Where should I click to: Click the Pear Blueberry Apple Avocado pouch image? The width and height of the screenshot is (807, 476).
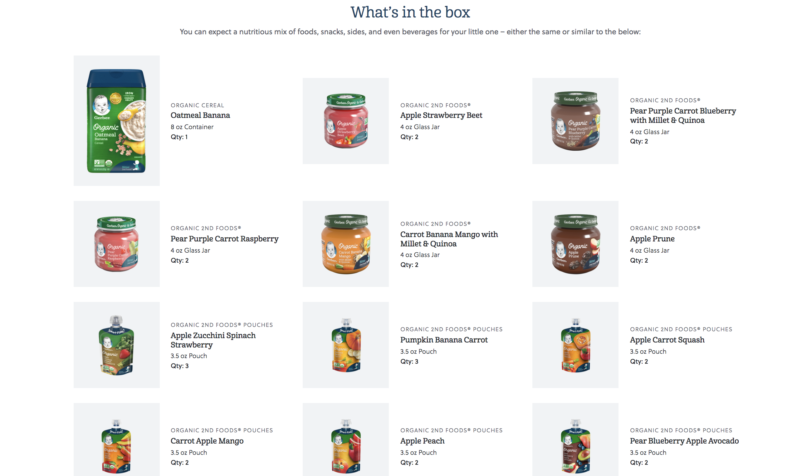point(575,445)
